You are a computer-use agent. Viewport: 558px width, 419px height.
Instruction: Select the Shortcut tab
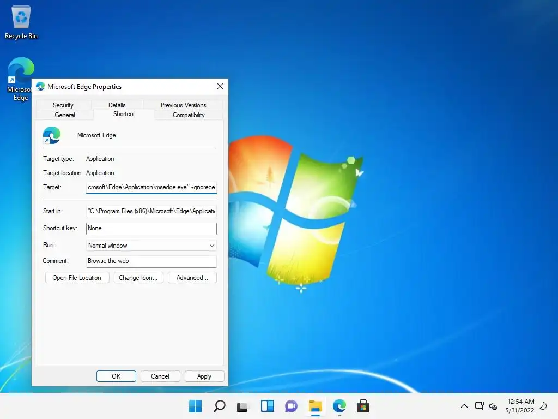[x=124, y=114]
